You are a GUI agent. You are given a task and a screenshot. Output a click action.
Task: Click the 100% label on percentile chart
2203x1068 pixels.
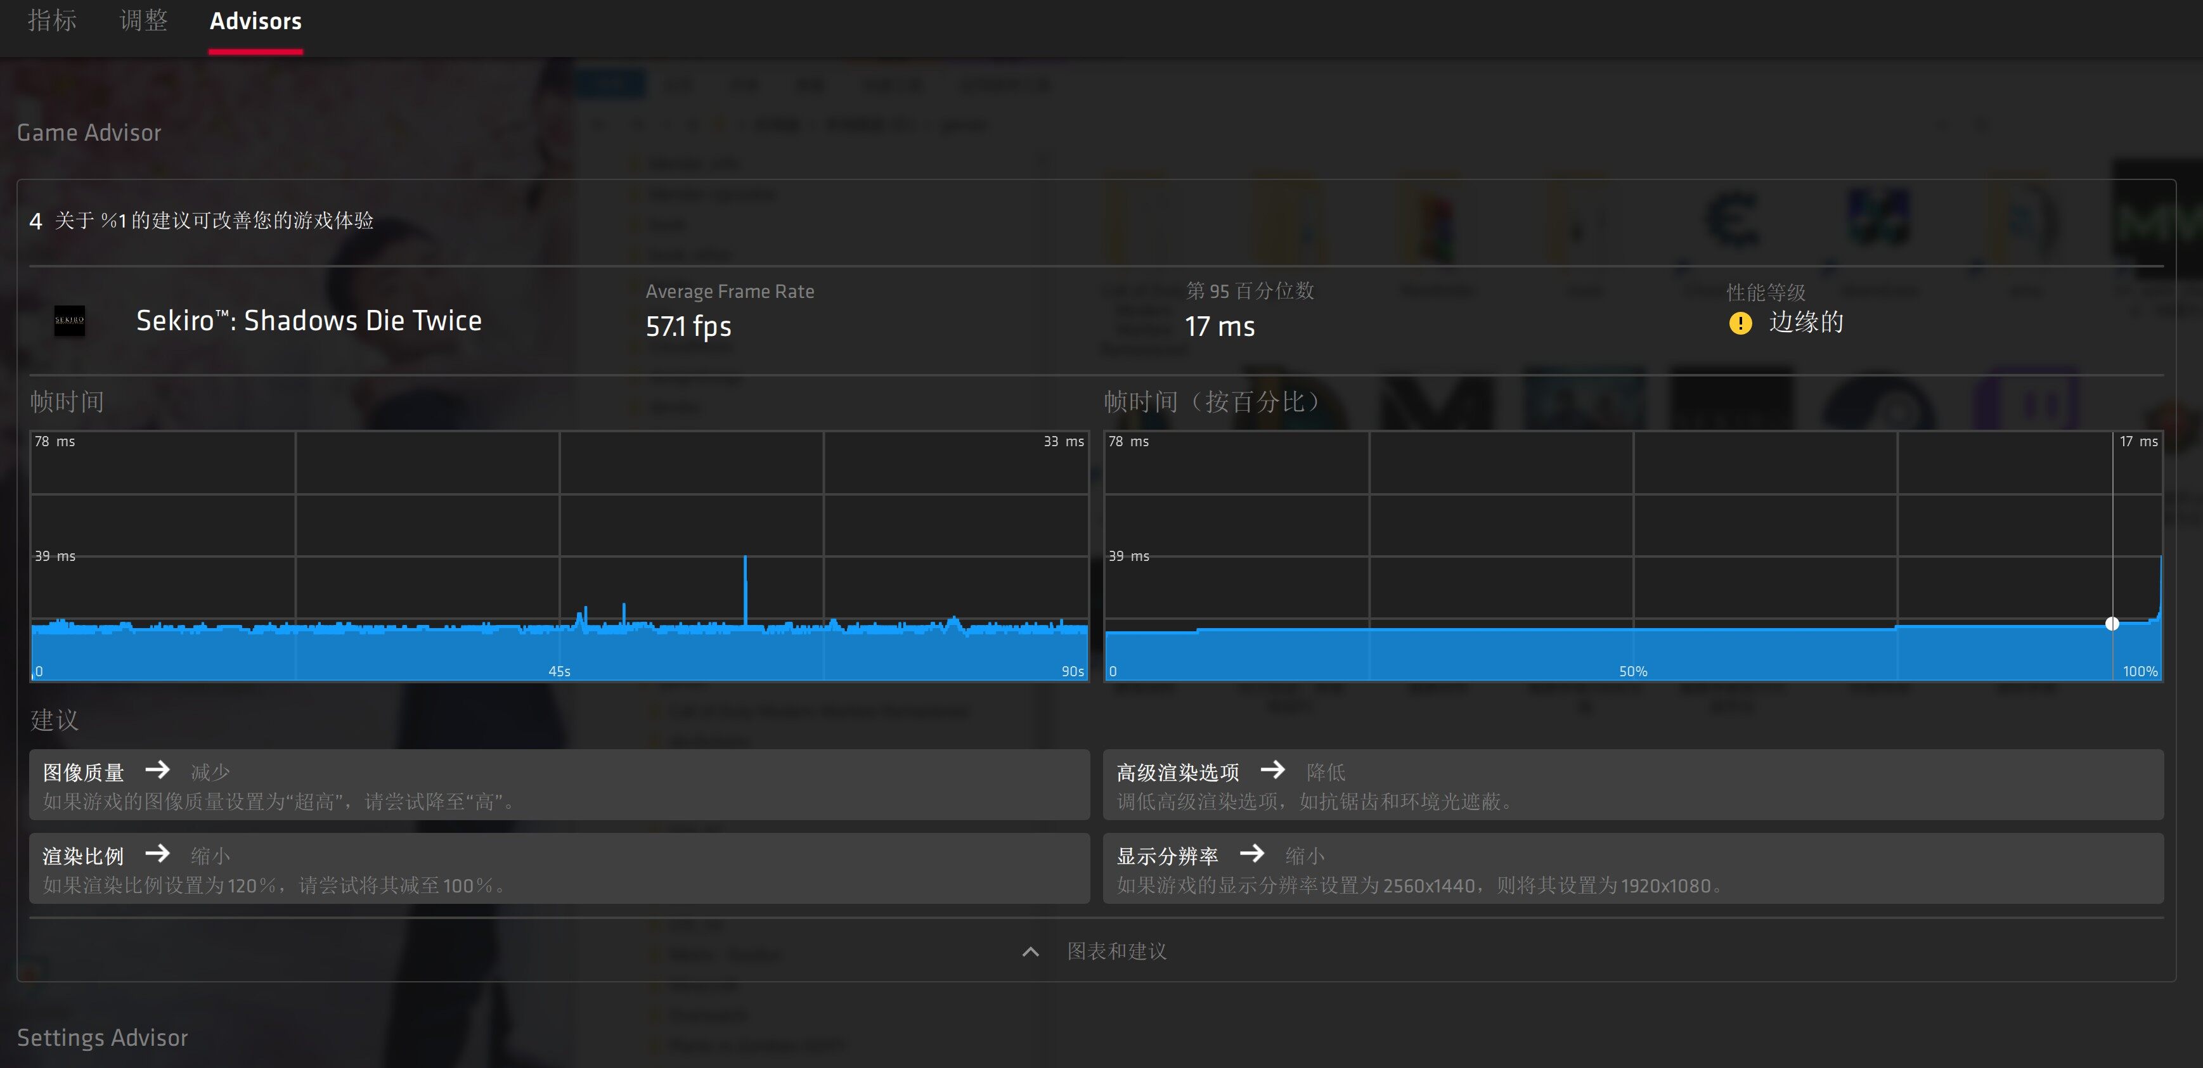pos(2140,671)
